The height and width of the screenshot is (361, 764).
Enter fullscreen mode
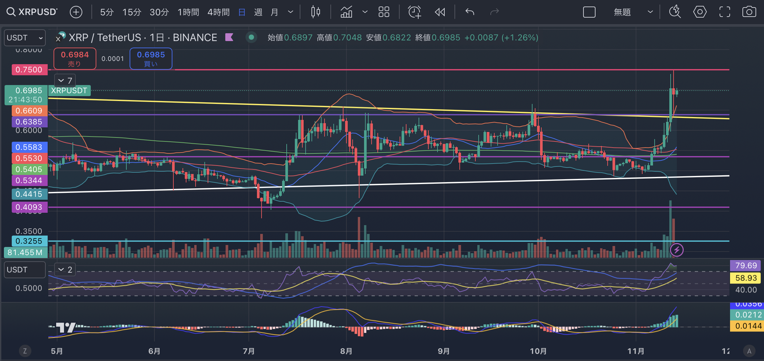click(x=724, y=12)
